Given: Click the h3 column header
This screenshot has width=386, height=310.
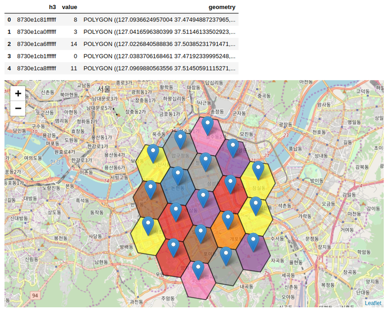Looking at the screenshot, I should click(53, 7).
